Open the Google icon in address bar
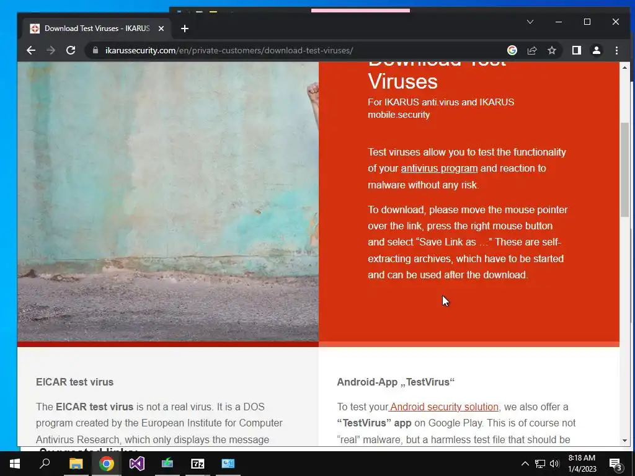 pos(512,51)
